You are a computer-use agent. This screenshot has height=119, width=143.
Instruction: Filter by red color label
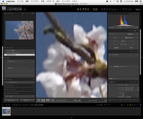(x=128, y=105)
